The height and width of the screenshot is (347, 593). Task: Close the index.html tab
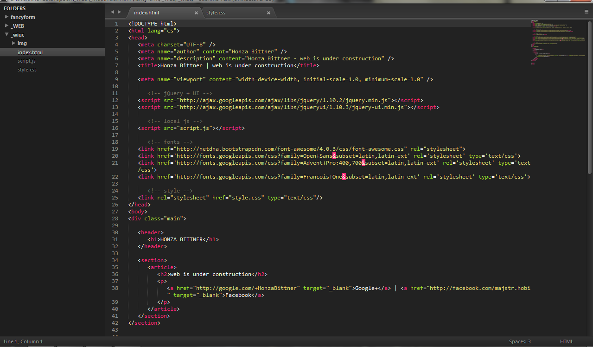(196, 13)
